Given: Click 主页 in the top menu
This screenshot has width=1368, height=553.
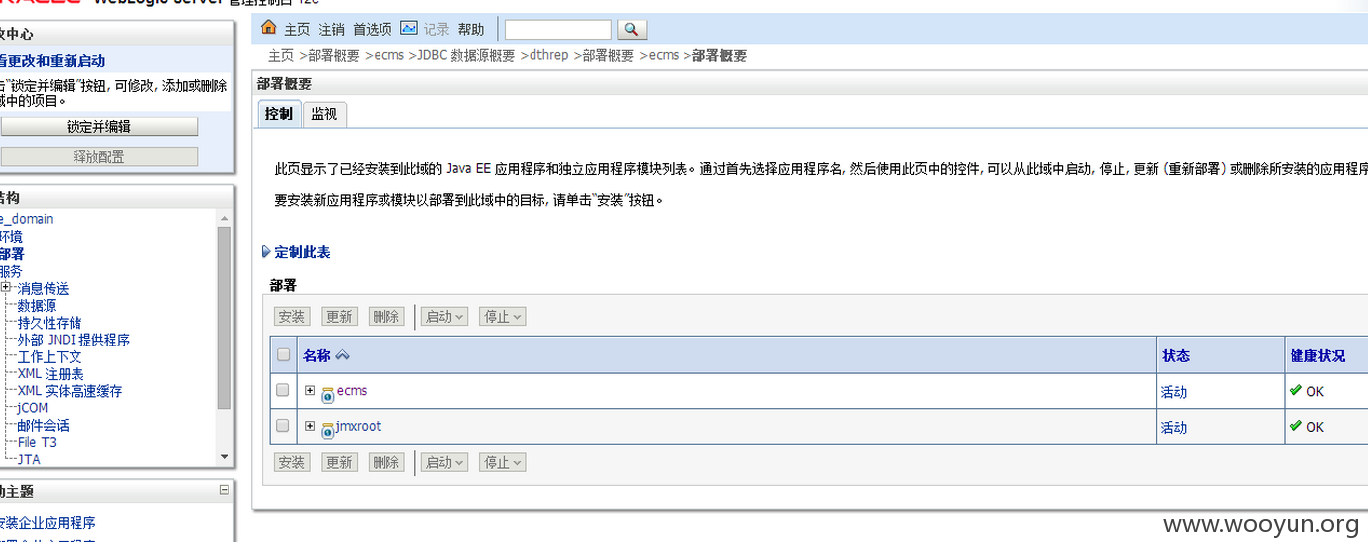Looking at the screenshot, I should point(297,30).
